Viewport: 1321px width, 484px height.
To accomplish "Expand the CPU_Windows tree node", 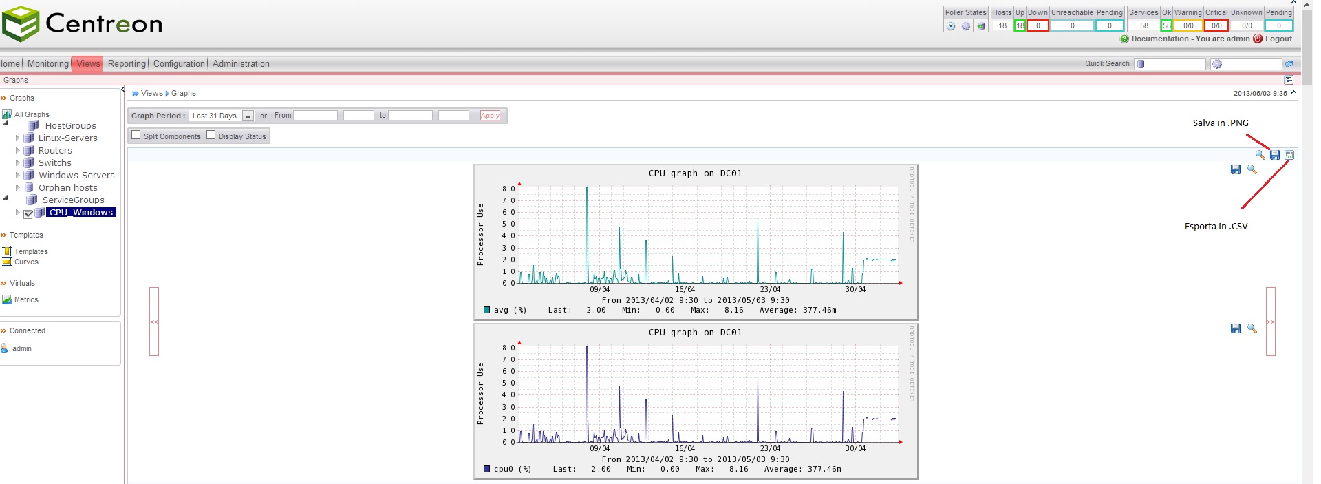I will [18, 213].
